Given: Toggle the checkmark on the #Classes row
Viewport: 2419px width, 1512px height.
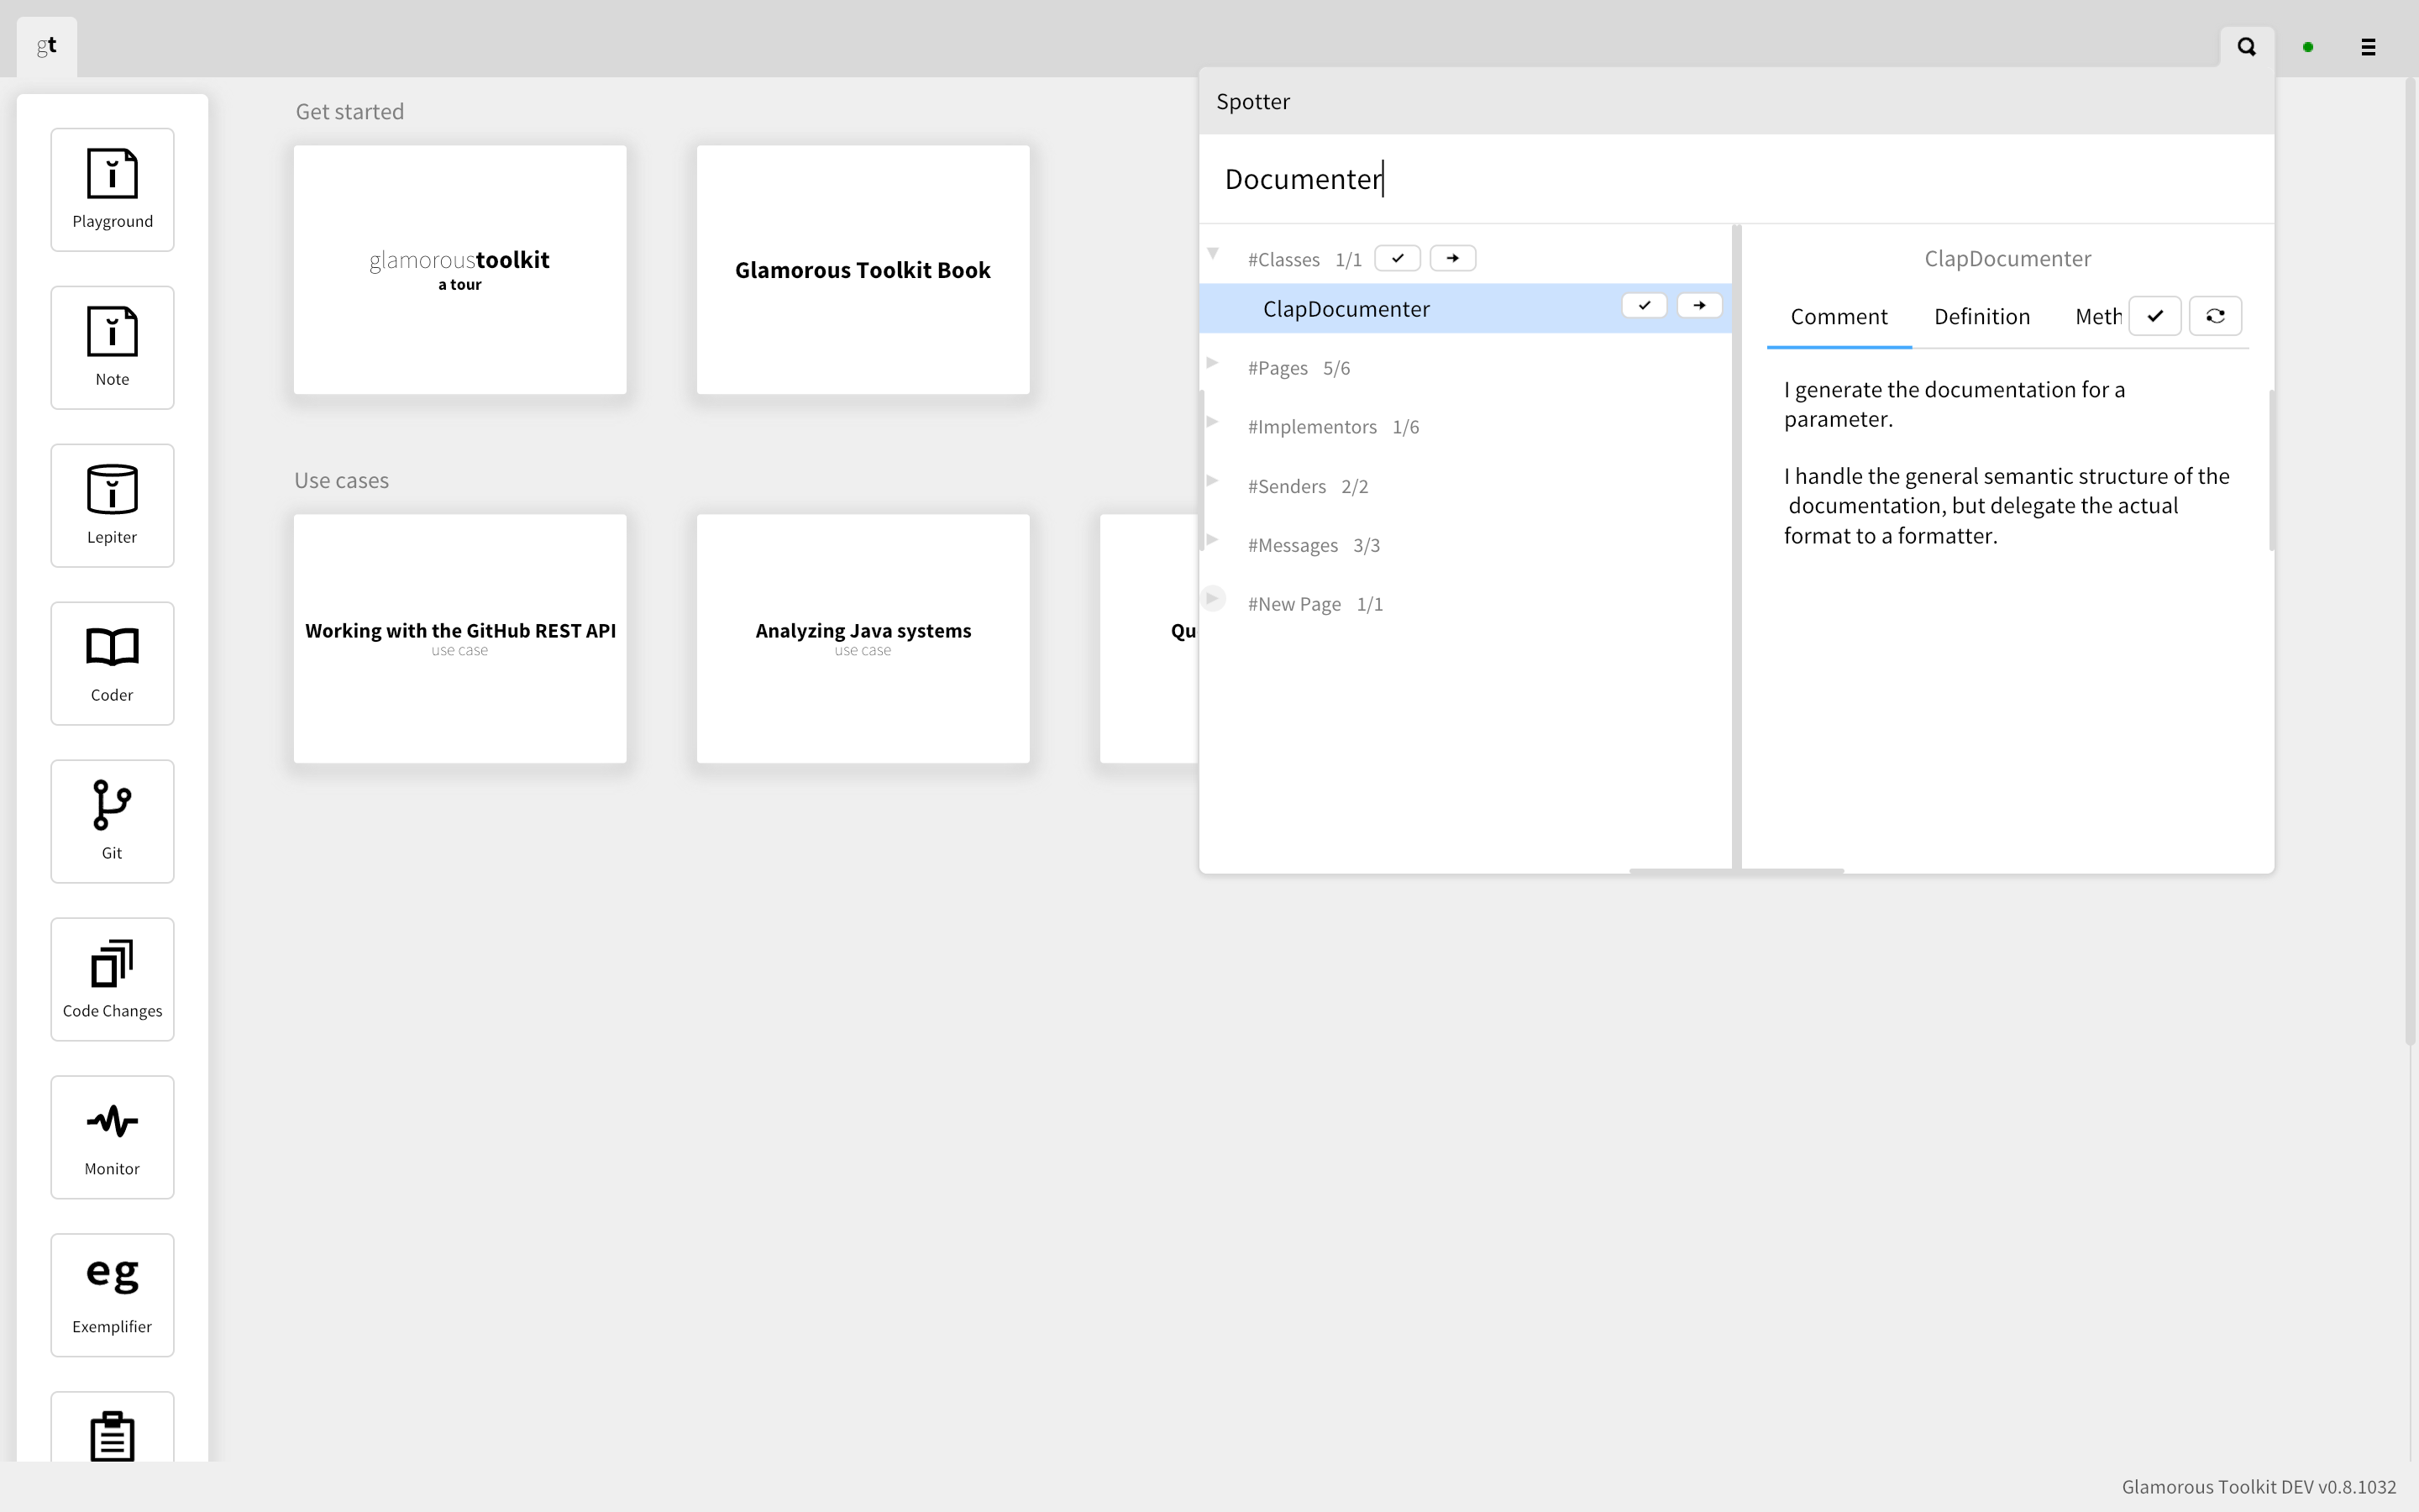Looking at the screenshot, I should (x=1397, y=257).
